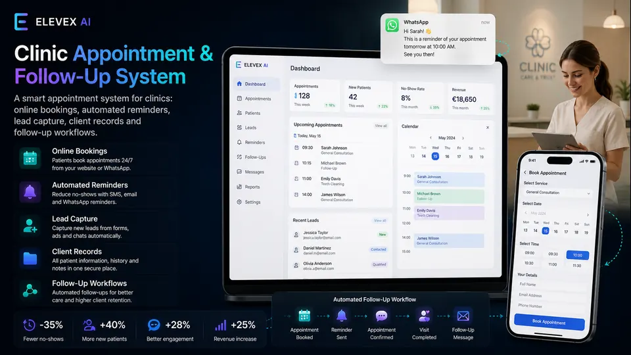
Task: Click View all for Upcoming Appointments
Action: [381, 126]
